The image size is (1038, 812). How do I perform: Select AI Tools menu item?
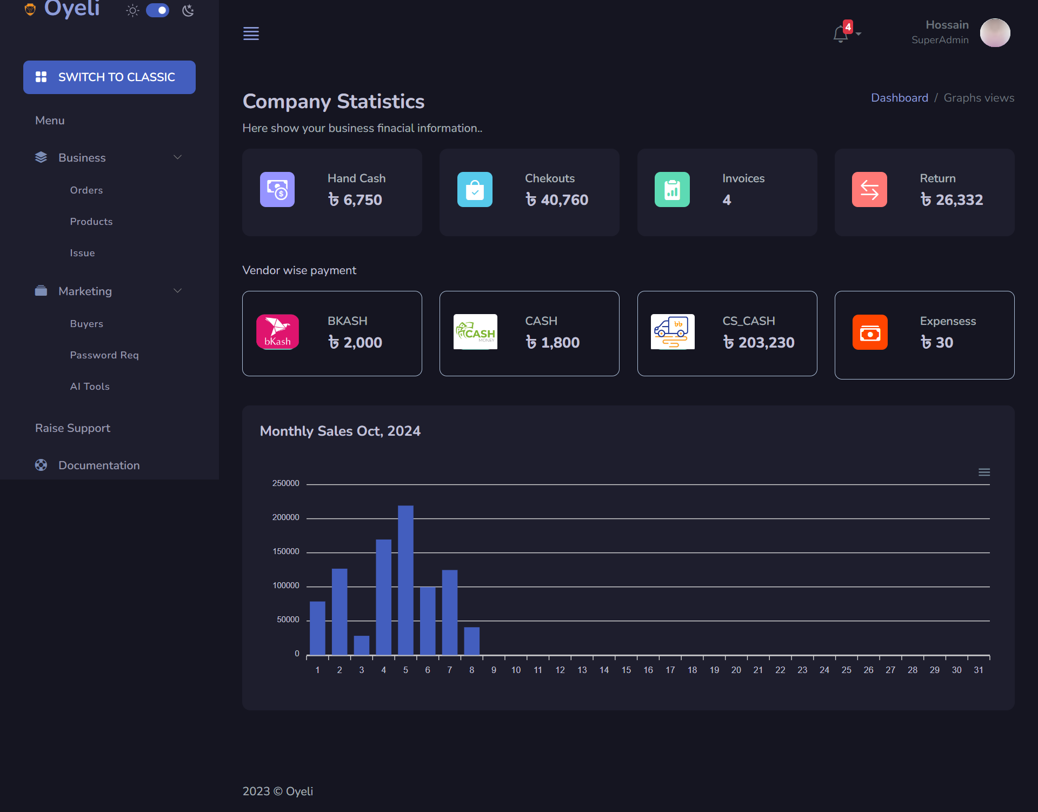pos(90,387)
